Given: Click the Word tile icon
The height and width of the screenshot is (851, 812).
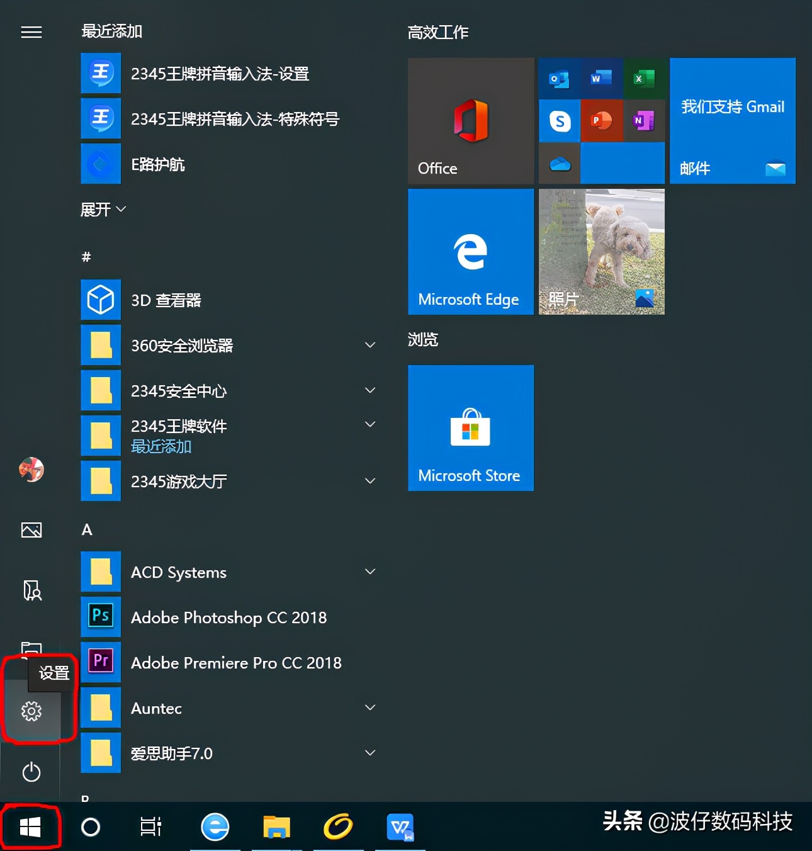Looking at the screenshot, I should click(x=601, y=79).
